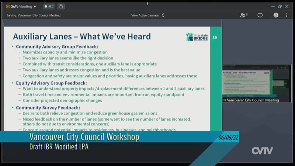Open the three-dot more options menu
The height and width of the screenshot is (166, 295).
click(287, 15)
